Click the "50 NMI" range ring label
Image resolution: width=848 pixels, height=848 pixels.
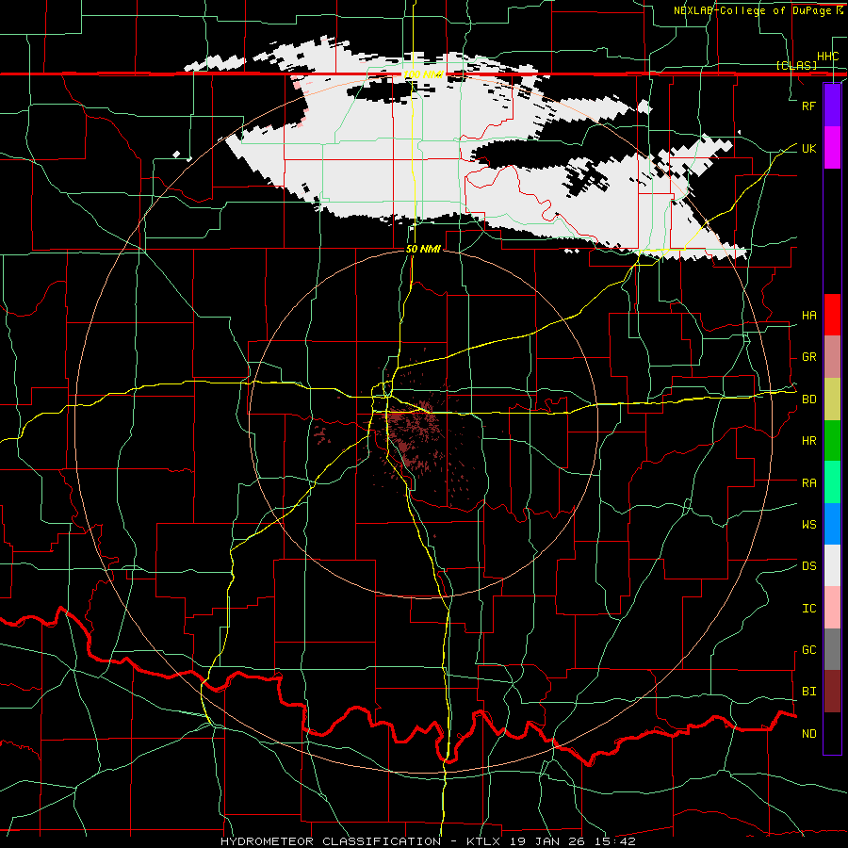423,249
